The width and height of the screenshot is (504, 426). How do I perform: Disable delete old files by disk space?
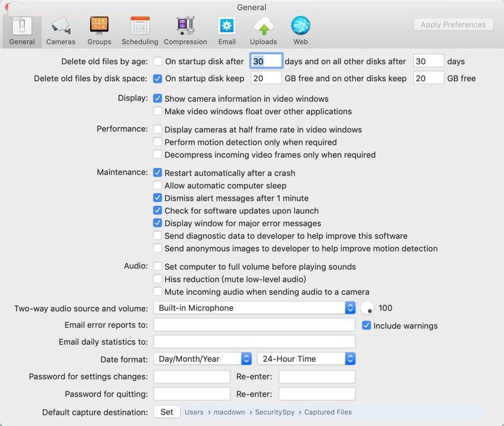(157, 78)
